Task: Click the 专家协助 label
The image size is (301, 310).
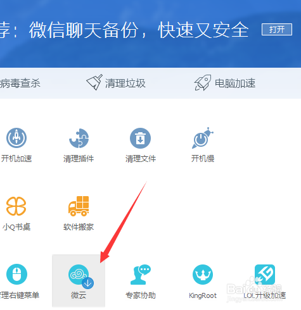Action: 141,295
